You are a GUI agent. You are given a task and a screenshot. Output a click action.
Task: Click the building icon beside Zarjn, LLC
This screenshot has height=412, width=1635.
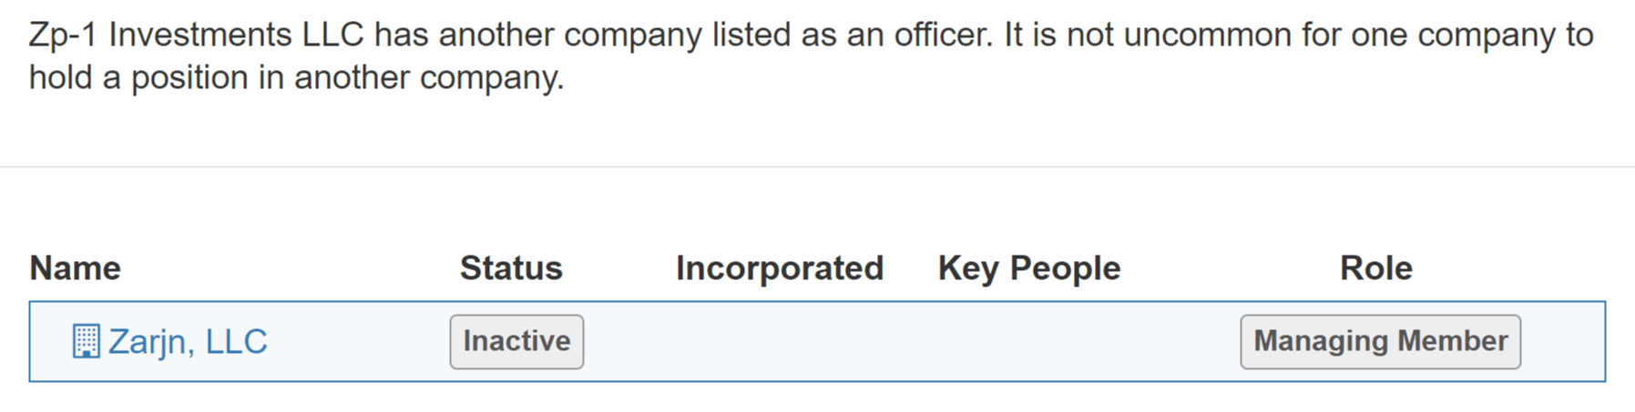pos(86,342)
